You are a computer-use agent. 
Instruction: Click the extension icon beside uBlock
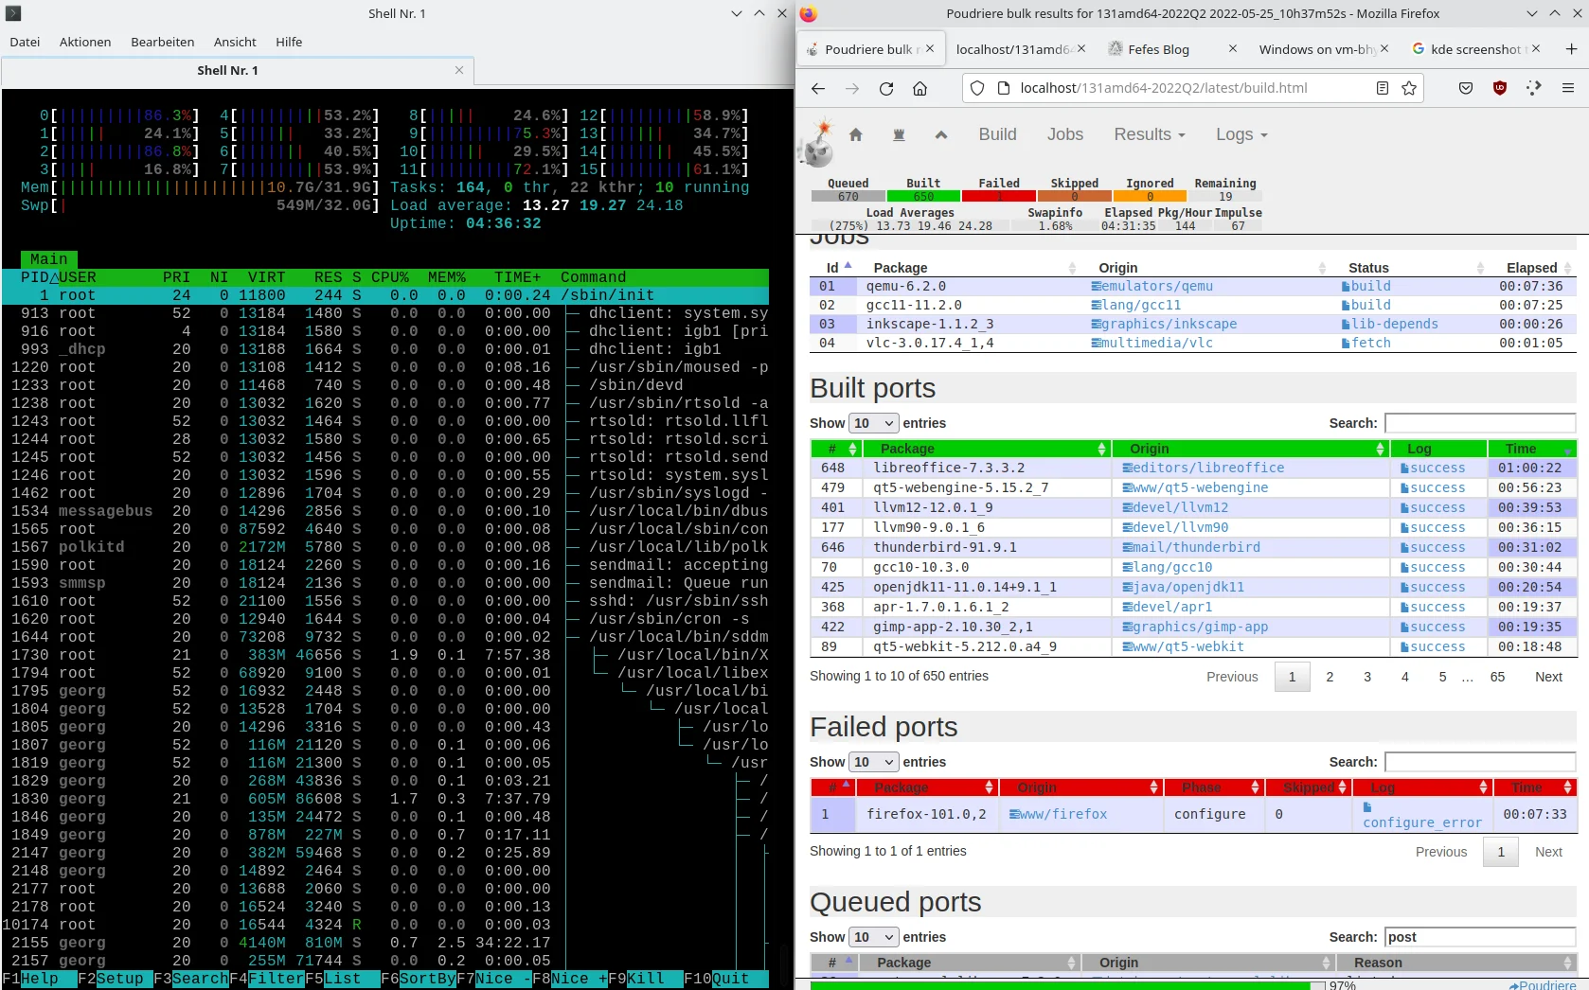1534,88
